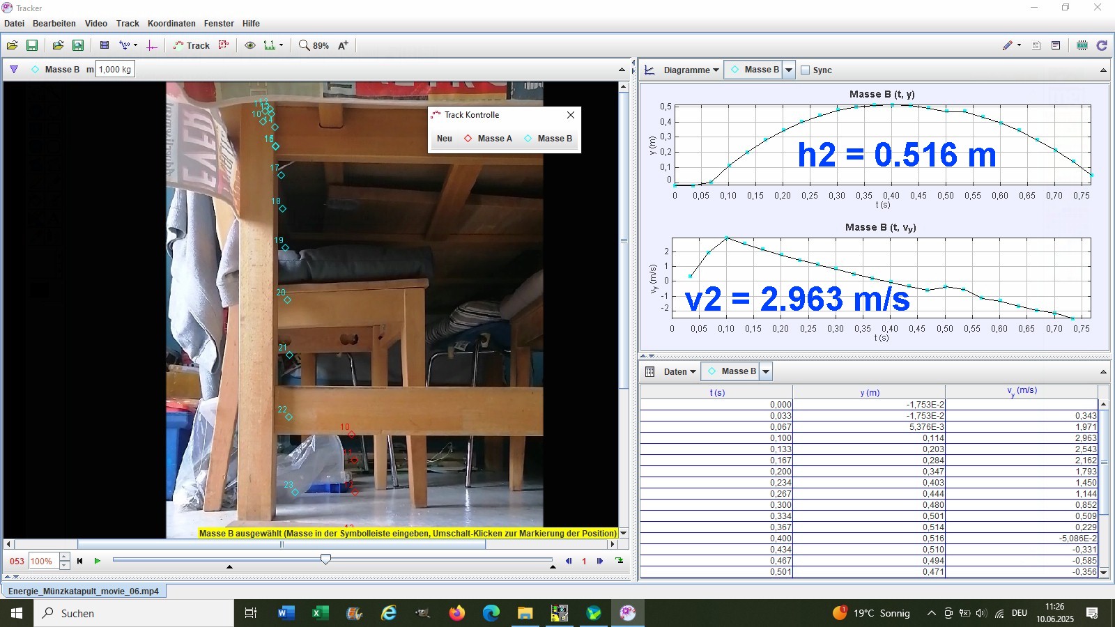Screen dimensions: 1115x627
Task: Open the Koordinaten menu
Action: 171,23
